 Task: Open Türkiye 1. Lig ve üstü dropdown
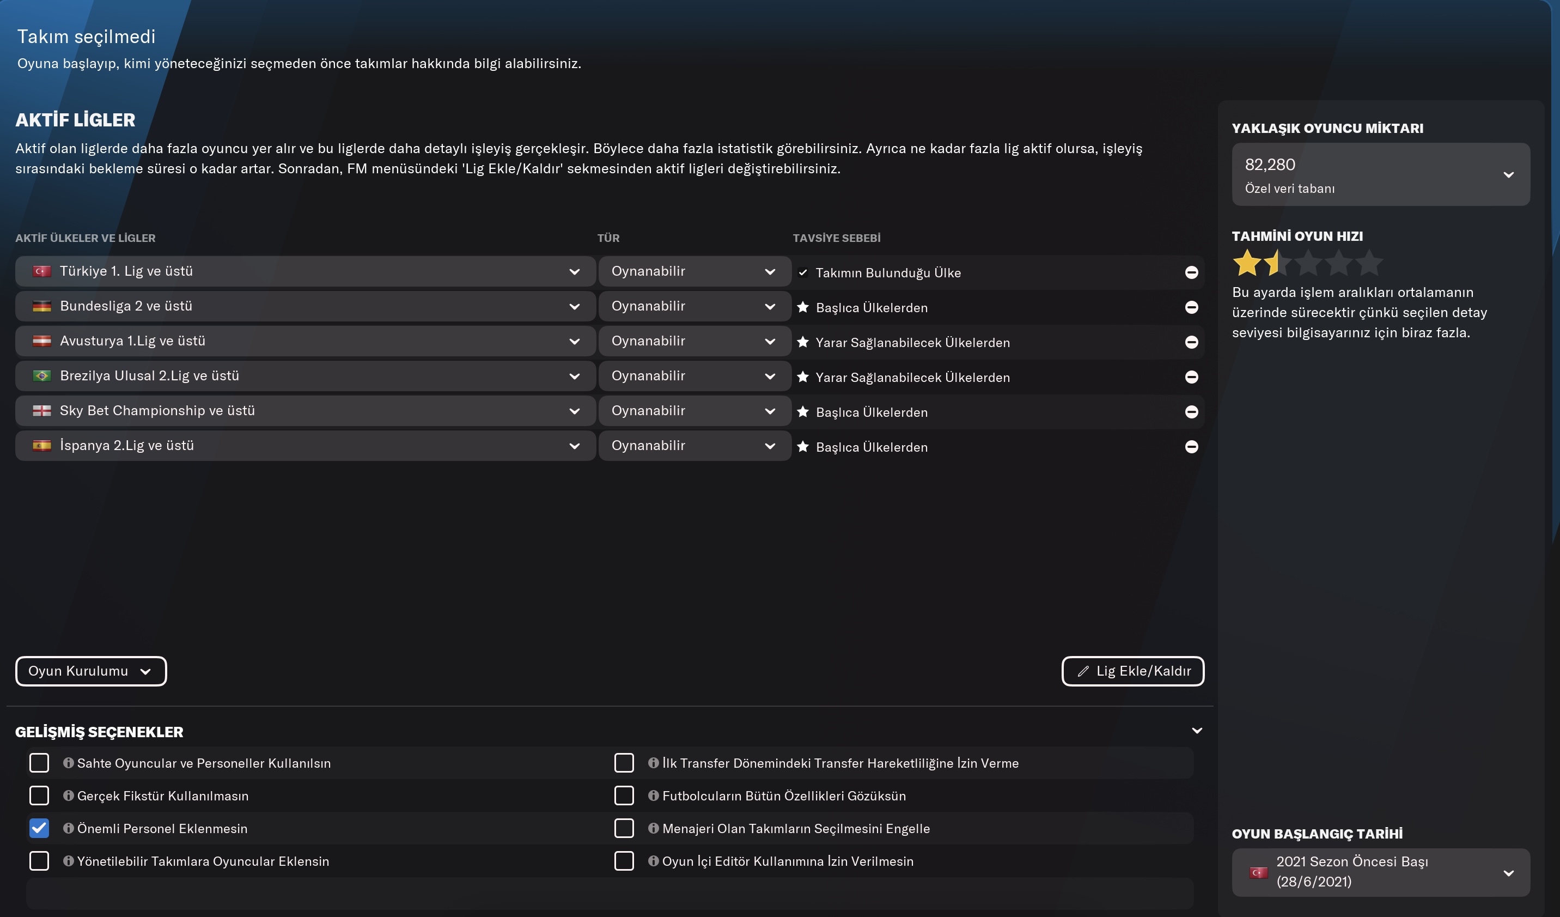(x=305, y=271)
